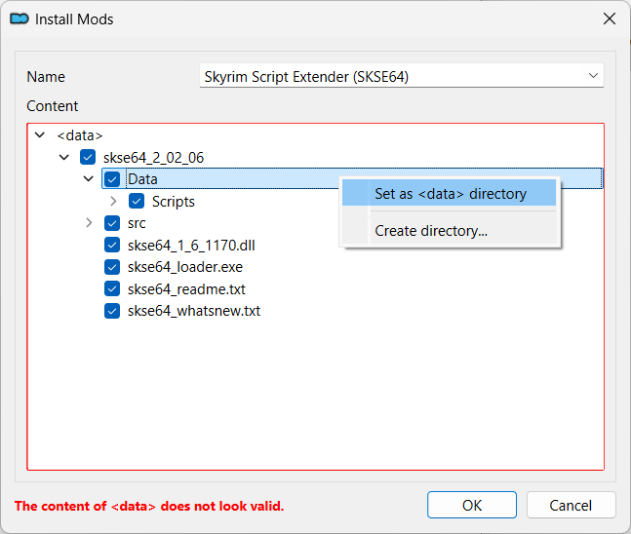Click the Mod Organizer icon in title bar
Viewport: 631px width, 534px height.
pos(20,19)
